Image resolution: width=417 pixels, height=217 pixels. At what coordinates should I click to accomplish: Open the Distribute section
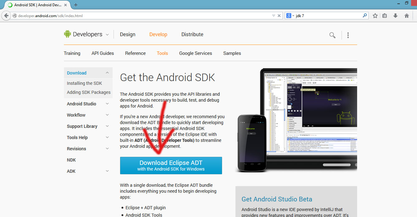[x=192, y=34]
